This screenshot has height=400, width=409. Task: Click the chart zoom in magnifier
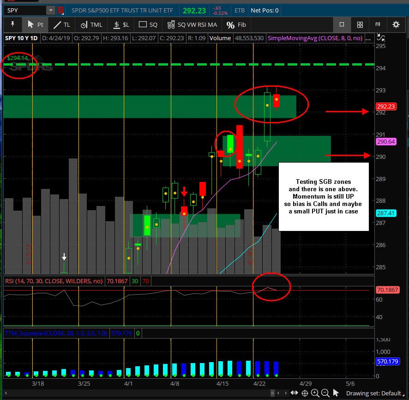(x=315, y=393)
